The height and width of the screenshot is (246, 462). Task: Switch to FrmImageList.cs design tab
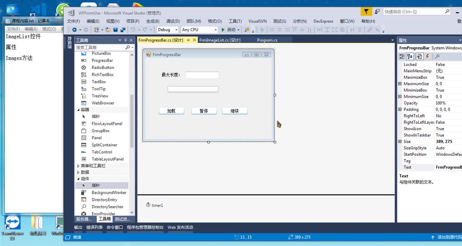(220, 40)
